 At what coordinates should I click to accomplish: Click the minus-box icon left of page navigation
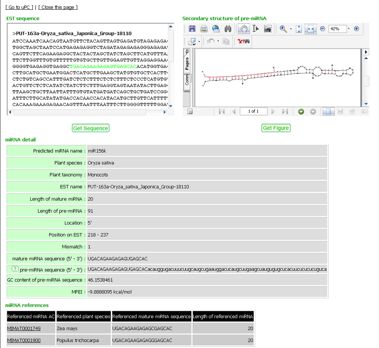190,111
